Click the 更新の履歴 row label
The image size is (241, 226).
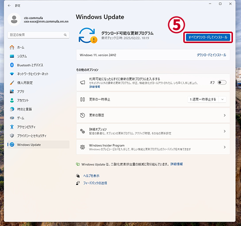(x=96, y=115)
